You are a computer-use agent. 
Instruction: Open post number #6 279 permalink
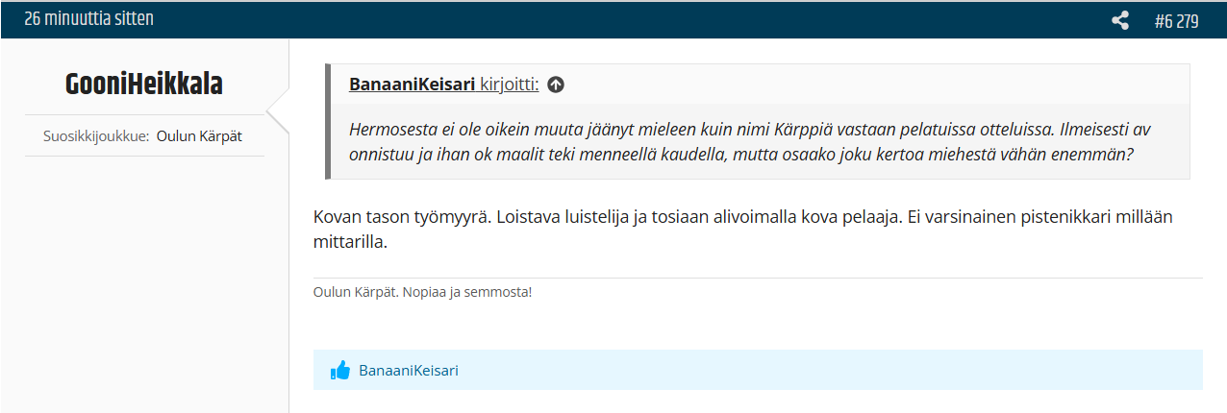click(1176, 20)
